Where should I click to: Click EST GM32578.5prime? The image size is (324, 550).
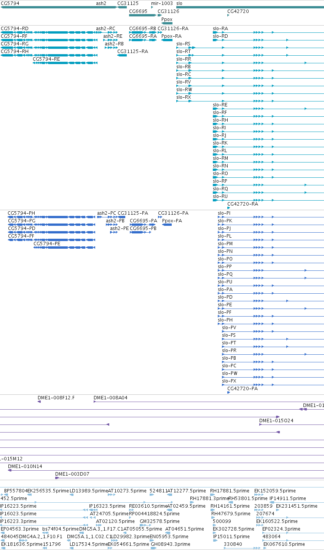160,521
